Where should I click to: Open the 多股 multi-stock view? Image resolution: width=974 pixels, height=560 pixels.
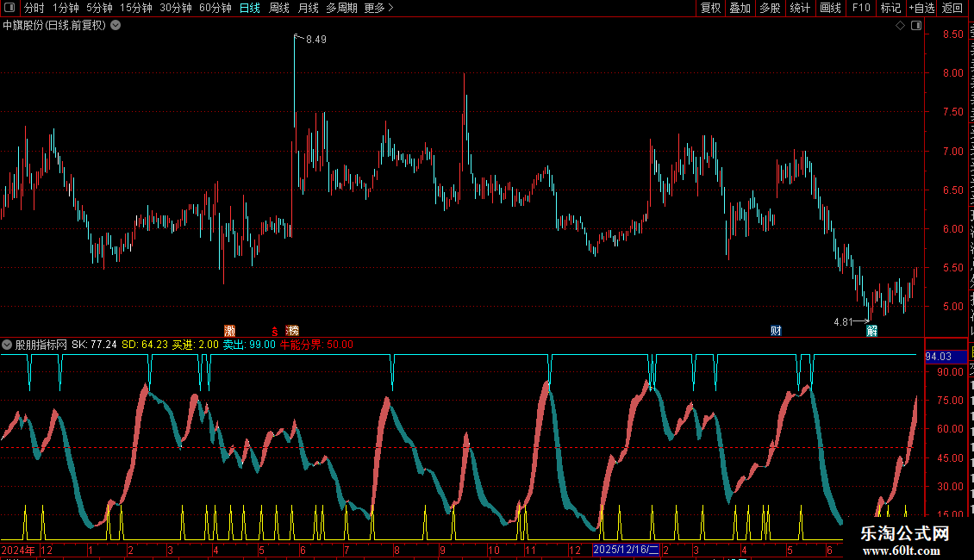pyautogui.click(x=770, y=8)
